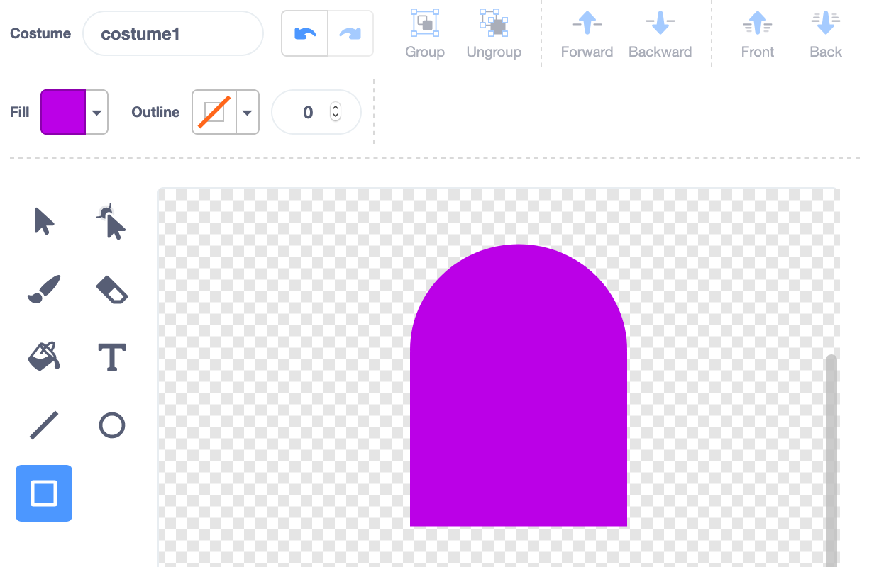Select the Text tool

pos(111,357)
